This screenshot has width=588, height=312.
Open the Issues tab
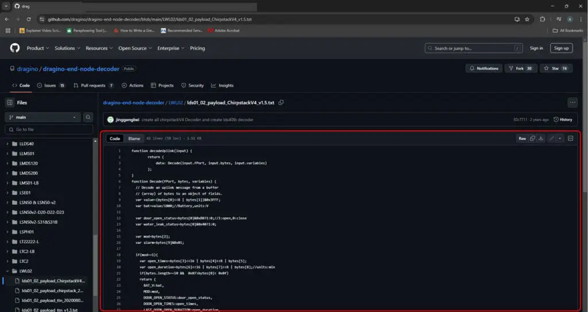(x=51, y=85)
